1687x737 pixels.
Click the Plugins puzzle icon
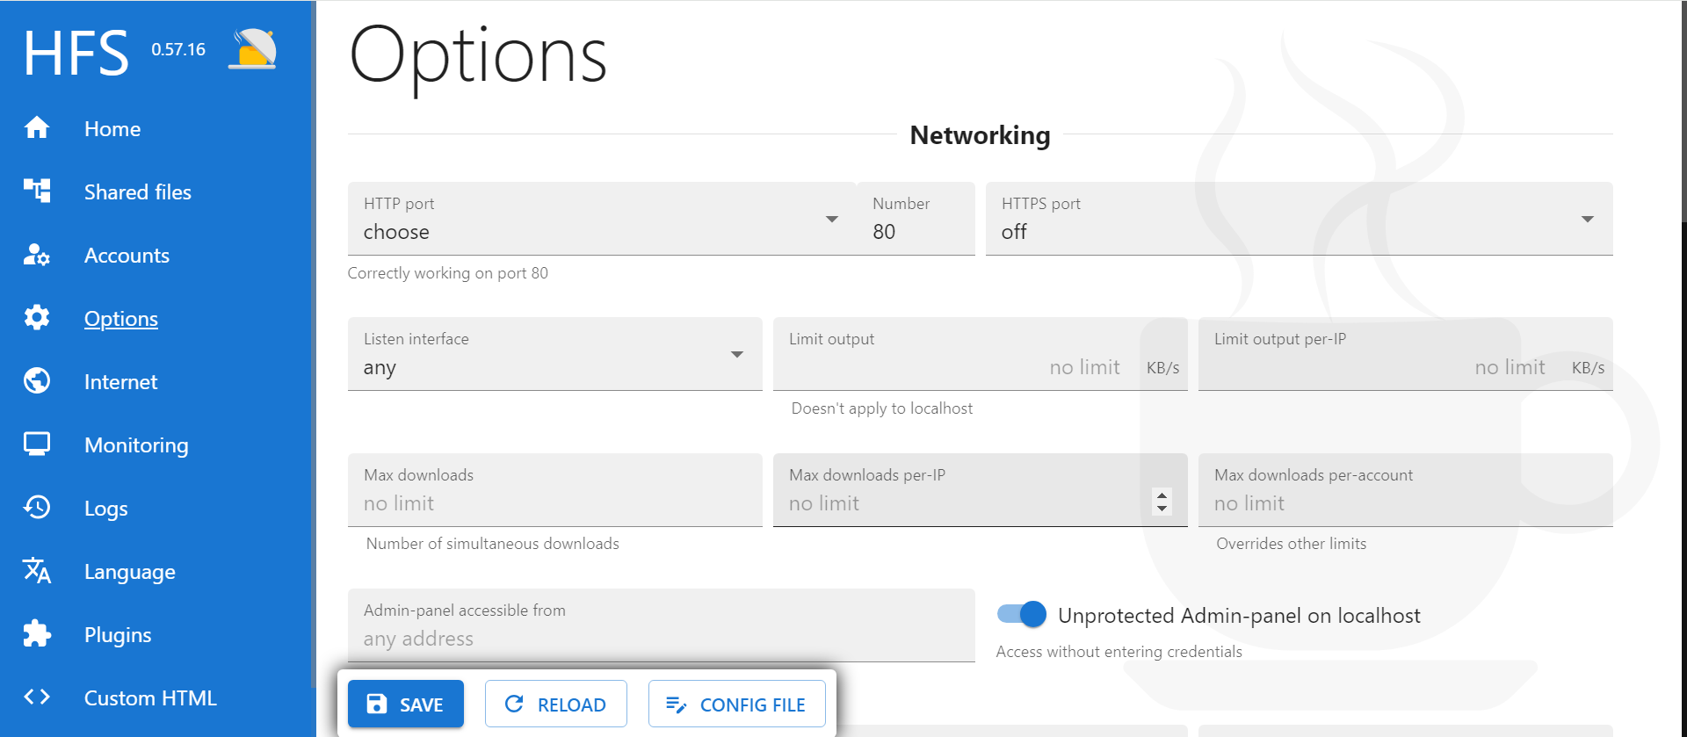pyautogui.click(x=37, y=633)
